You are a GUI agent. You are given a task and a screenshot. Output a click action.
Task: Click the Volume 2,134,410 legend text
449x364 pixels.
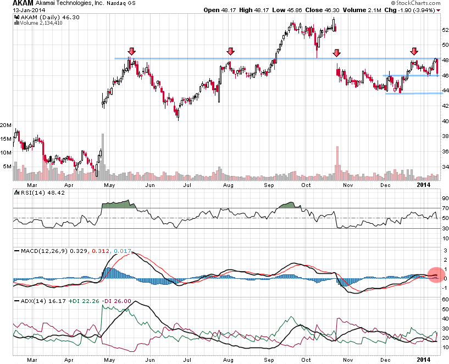click(41, 23)
